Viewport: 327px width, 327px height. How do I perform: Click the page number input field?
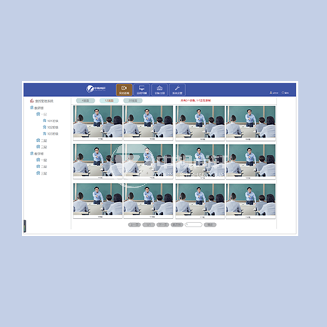193,225
